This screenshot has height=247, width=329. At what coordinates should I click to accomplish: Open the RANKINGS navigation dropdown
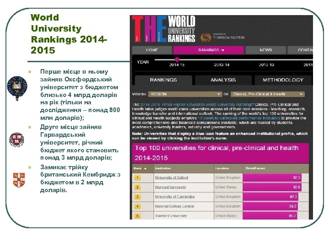[x=208, y=50]
